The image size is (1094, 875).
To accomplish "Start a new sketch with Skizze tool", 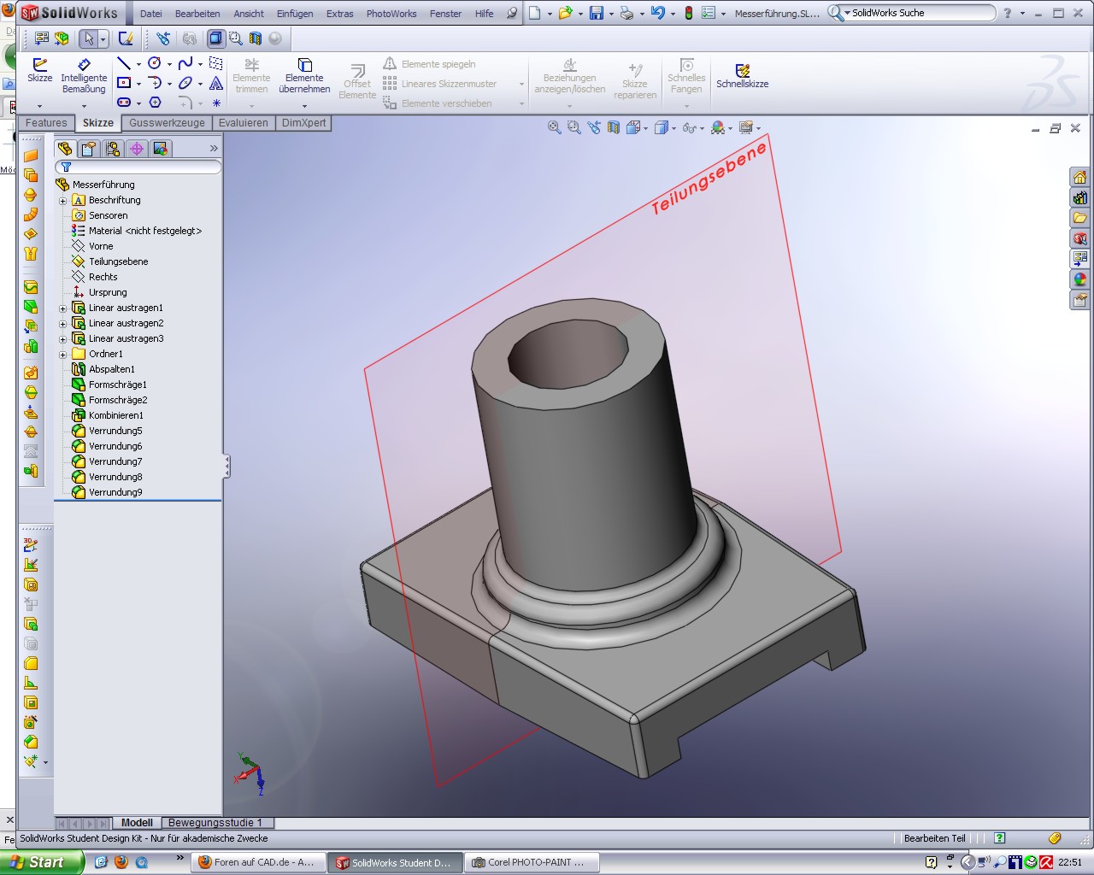I will 39,69.
